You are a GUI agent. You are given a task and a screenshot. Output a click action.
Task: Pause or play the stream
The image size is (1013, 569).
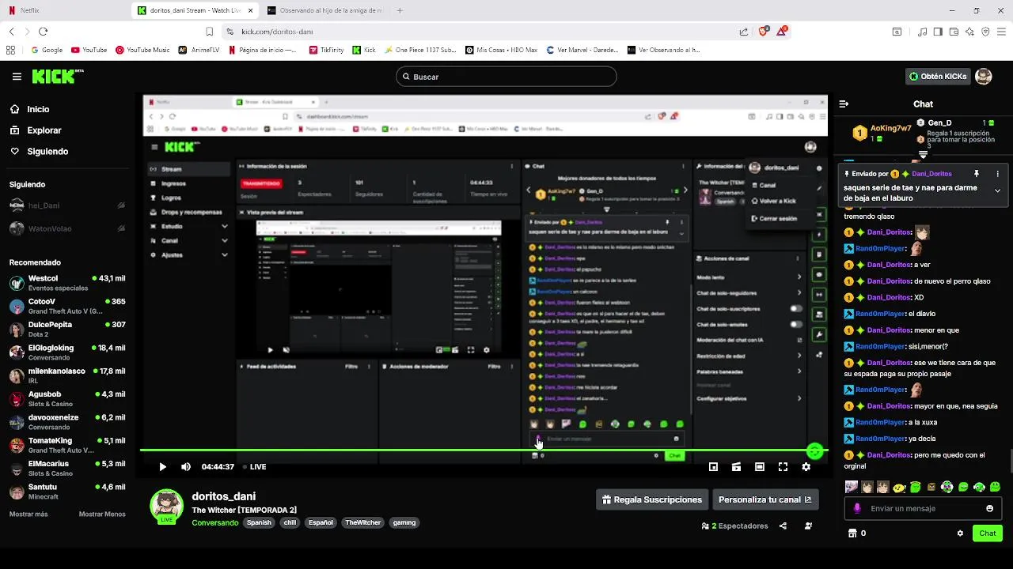(x=162, y=467)
